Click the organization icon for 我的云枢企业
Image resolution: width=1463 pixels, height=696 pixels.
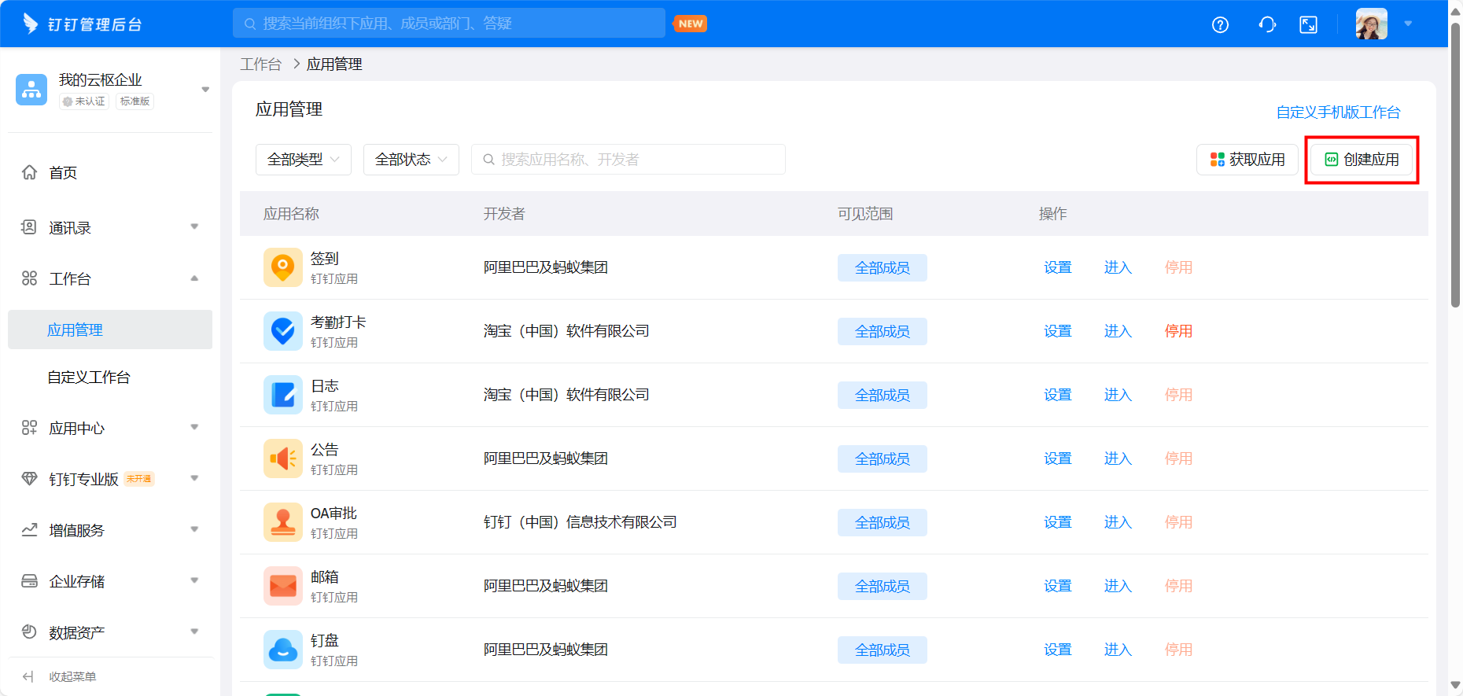click(x=31, y=90)
